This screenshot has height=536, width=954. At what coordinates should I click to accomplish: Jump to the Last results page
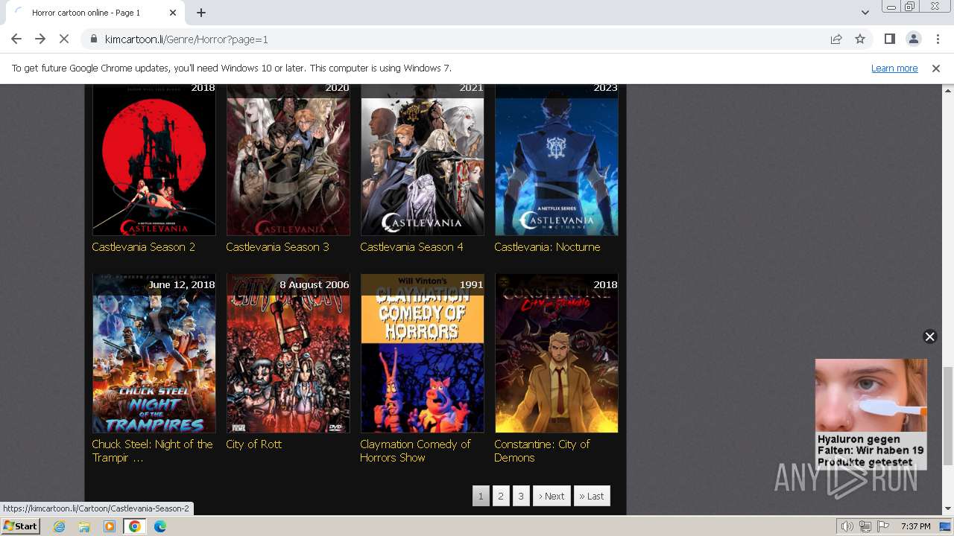tap(592, 496)
